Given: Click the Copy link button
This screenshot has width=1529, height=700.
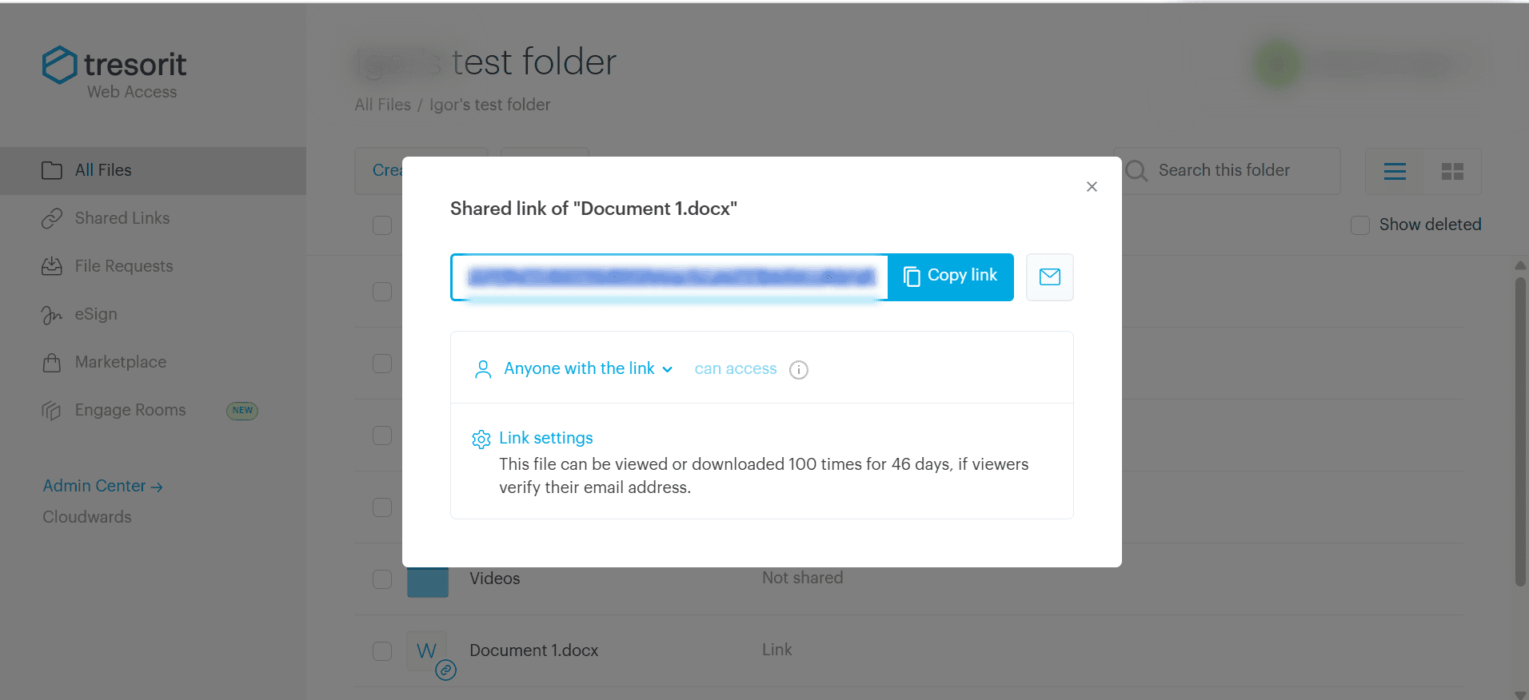Looking at the screenshot, I should pyautogui.click(x=951, y=276).
